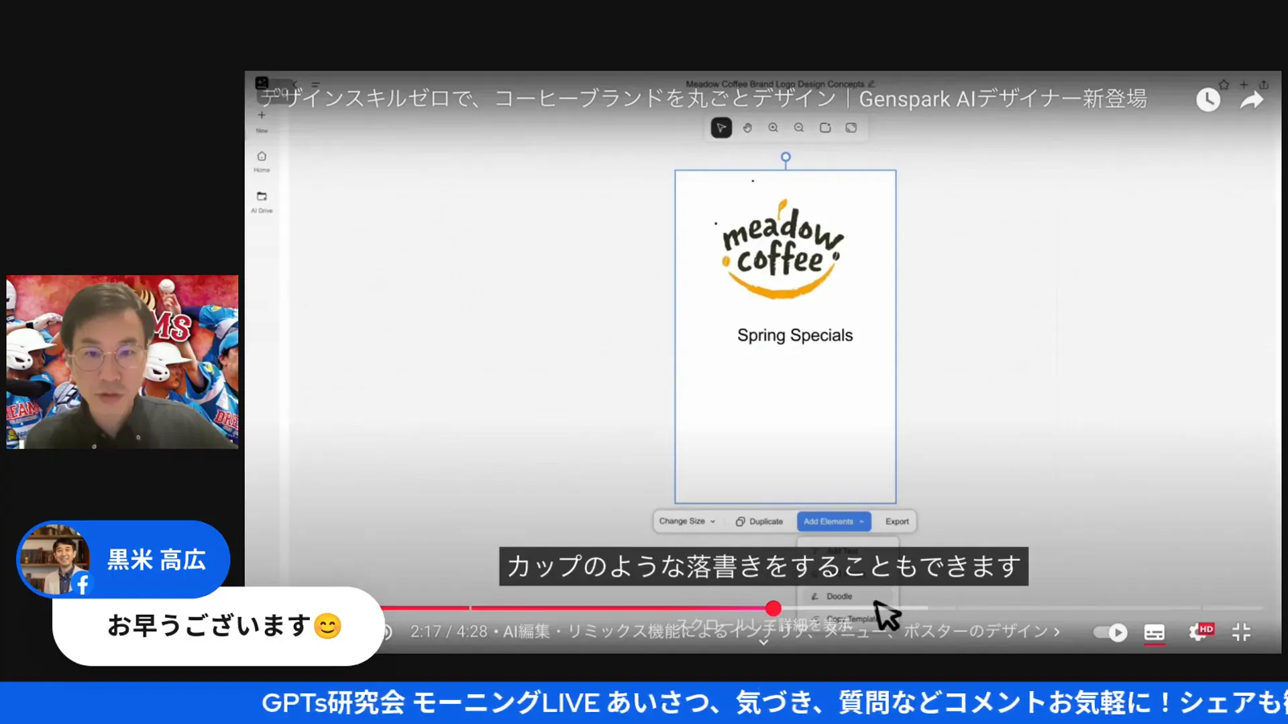Click the red playhead on the progress bar
This screenshot has width=1288, height=724.
[773, 608]
